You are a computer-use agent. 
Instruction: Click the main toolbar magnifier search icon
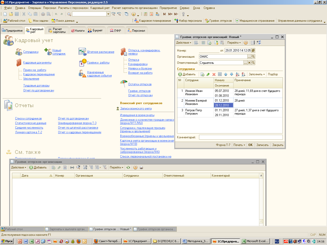point(69,14)
